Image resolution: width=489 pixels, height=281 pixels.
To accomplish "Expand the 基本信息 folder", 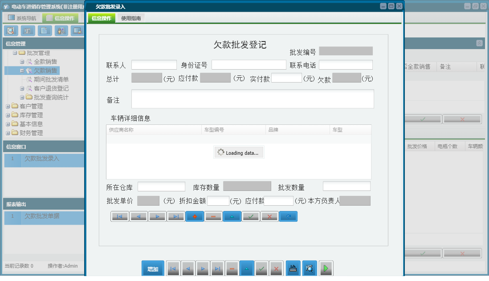I will tap(8, 124).
